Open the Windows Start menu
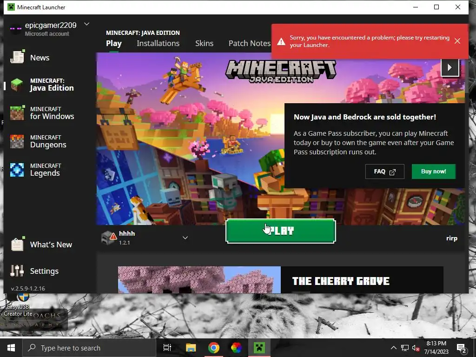 [x=11, y=348]
